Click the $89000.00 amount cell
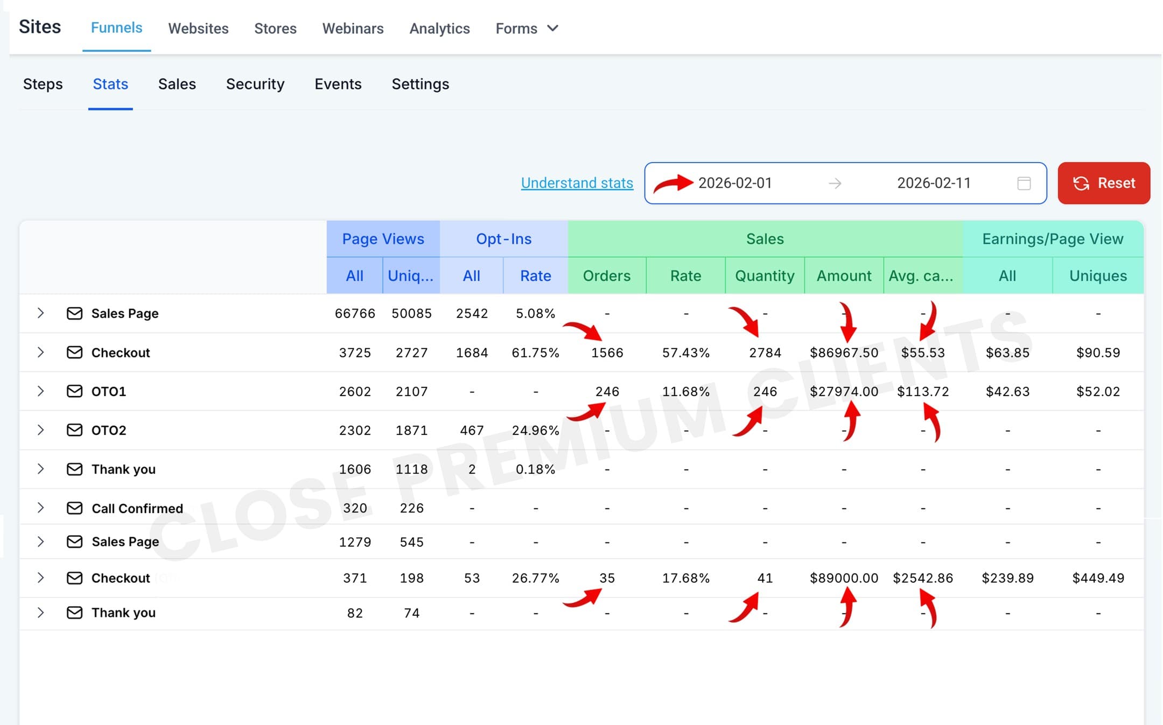1163x725 pixels. coord(844,578)
